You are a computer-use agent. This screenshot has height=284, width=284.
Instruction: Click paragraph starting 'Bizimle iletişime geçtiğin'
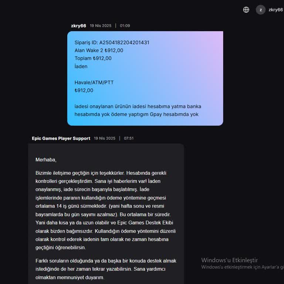coord(106,210)
